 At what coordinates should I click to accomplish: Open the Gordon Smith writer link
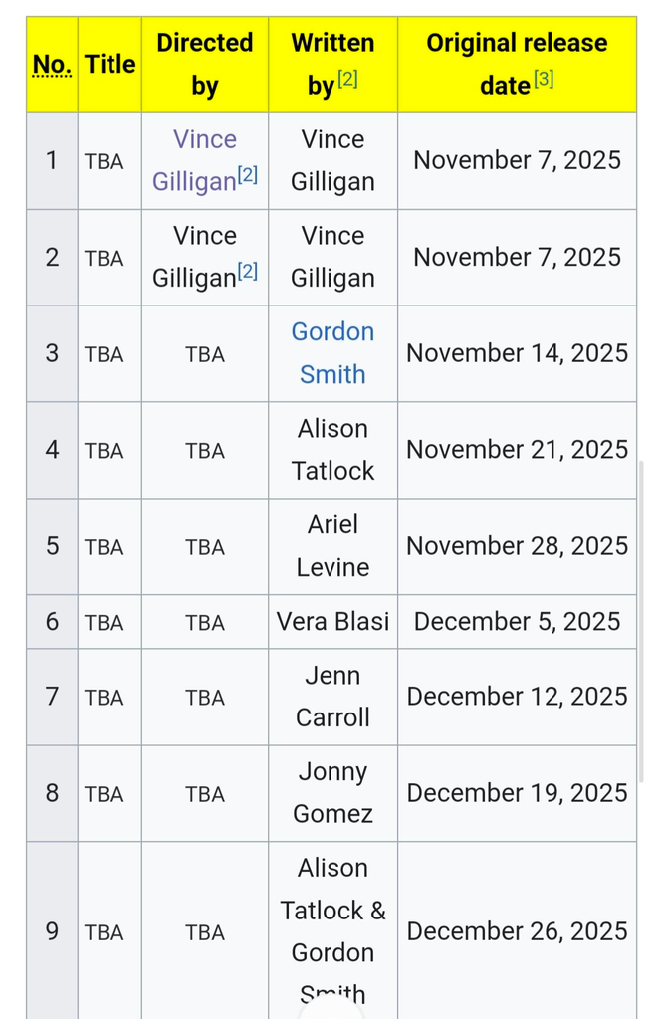(x=332, y=353)
